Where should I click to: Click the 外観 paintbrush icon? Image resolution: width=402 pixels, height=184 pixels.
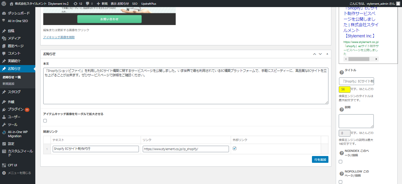[x=4, y=102]
